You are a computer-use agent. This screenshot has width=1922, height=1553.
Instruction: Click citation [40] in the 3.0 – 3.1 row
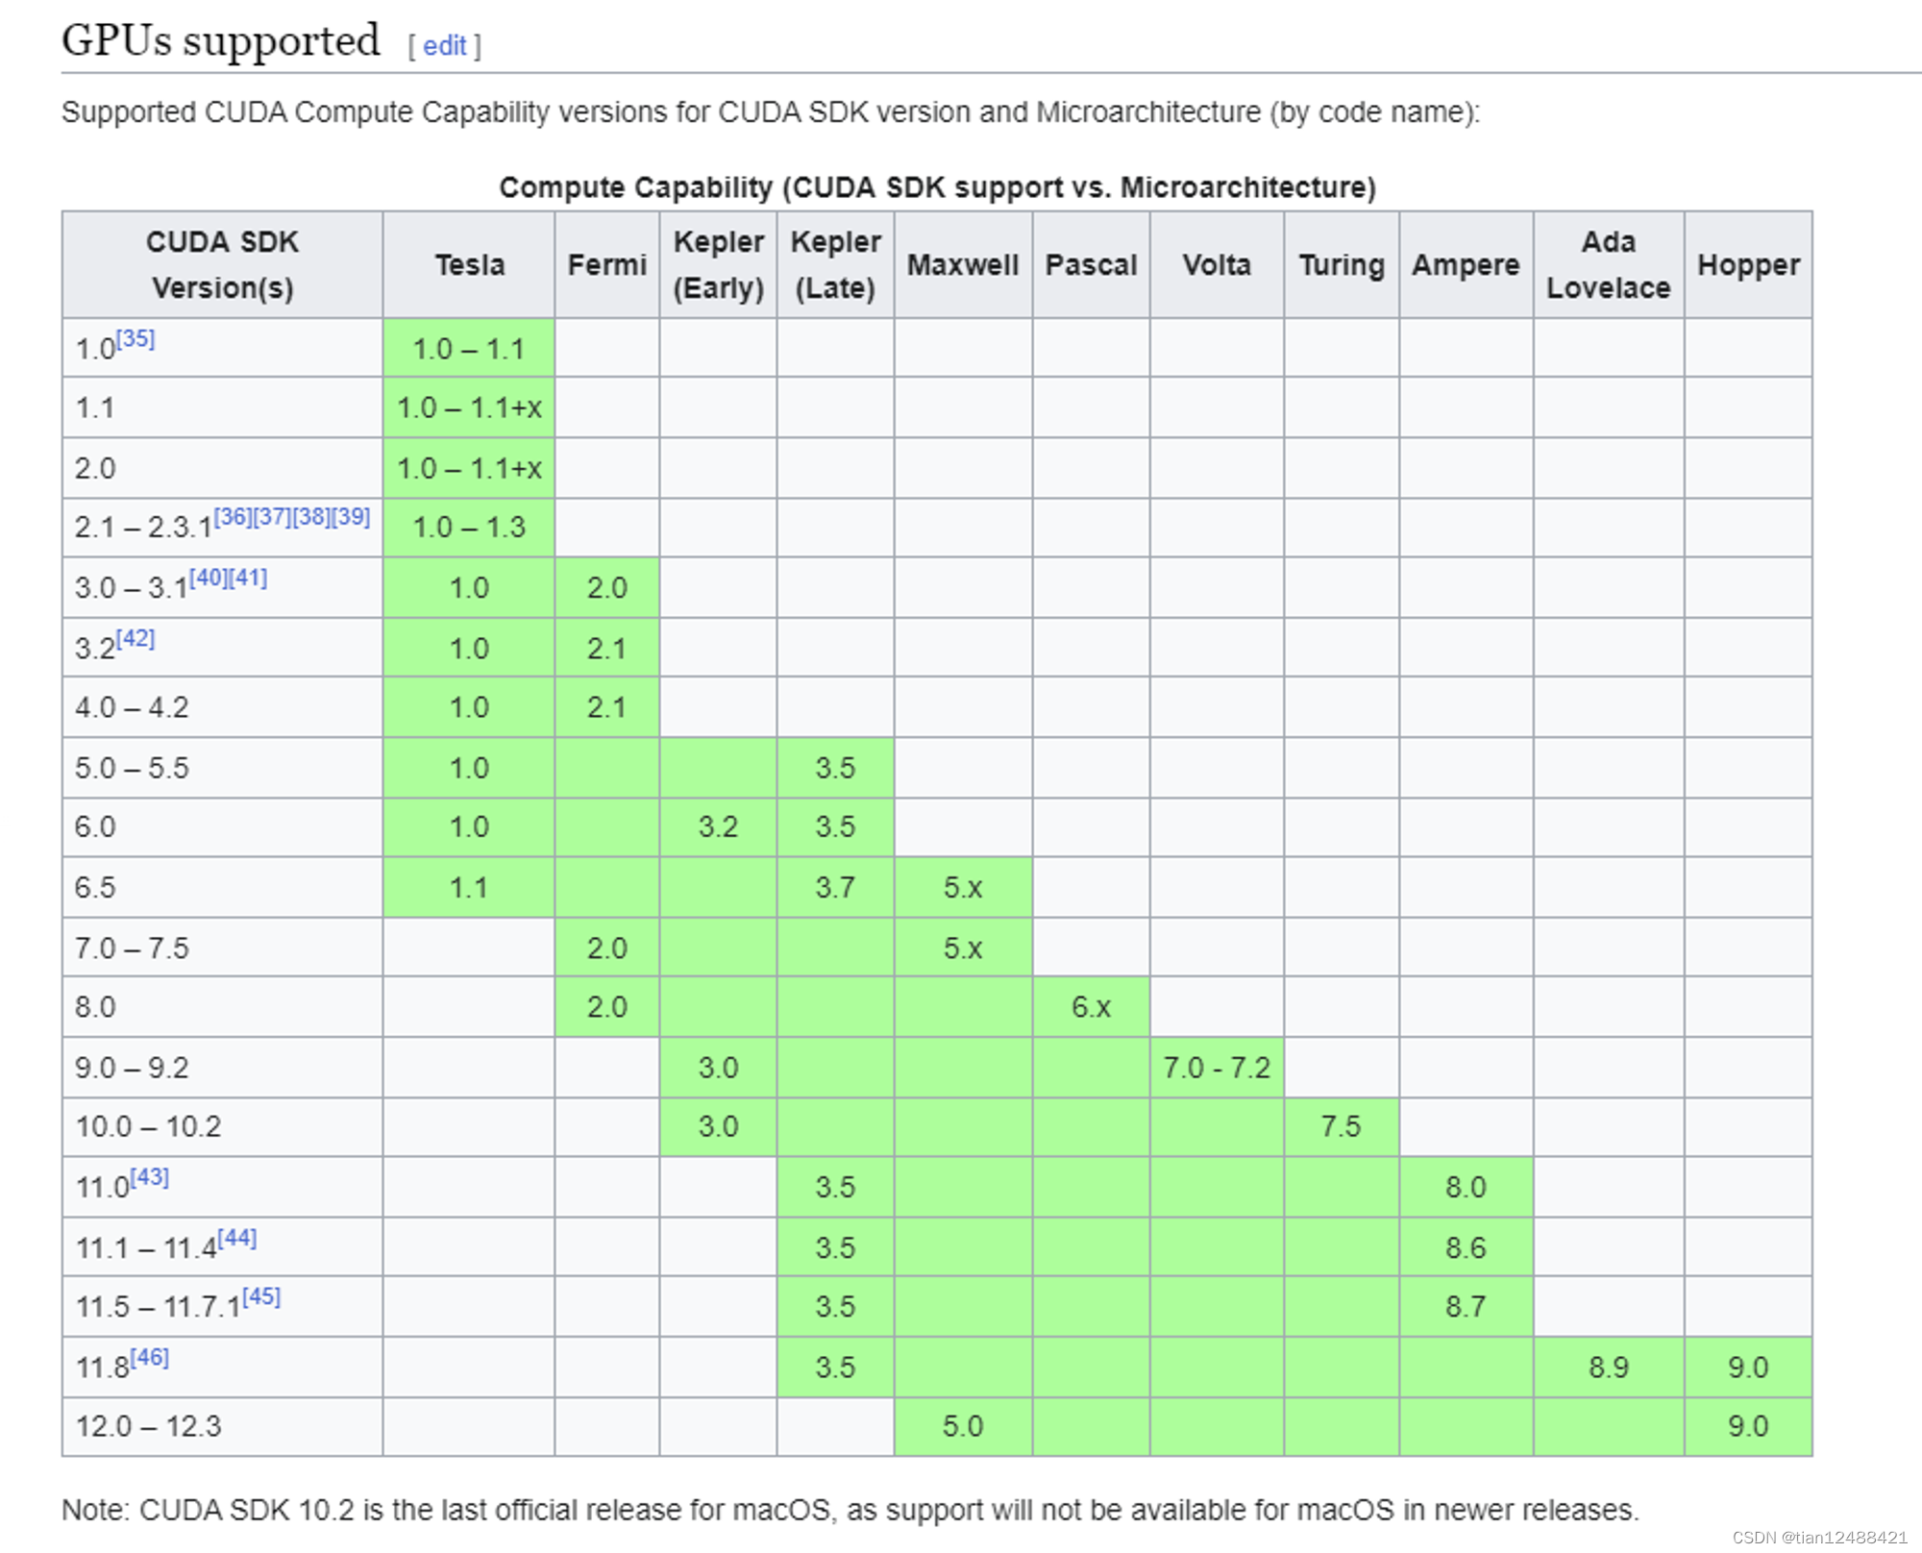coord(208,578)
